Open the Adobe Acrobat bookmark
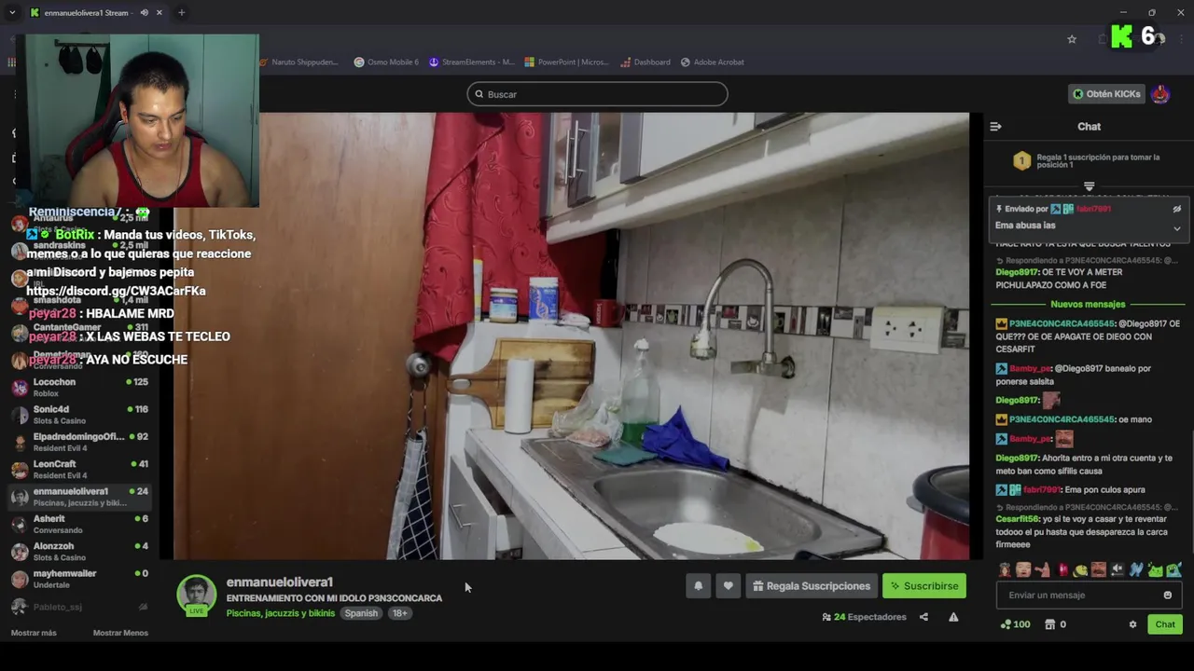The height and width of the screenshot is (671, 1194). click(x=713, y=62)
